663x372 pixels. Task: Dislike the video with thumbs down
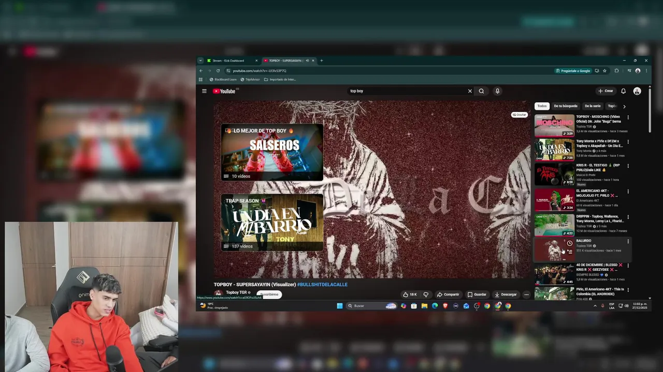pos(426,295)
